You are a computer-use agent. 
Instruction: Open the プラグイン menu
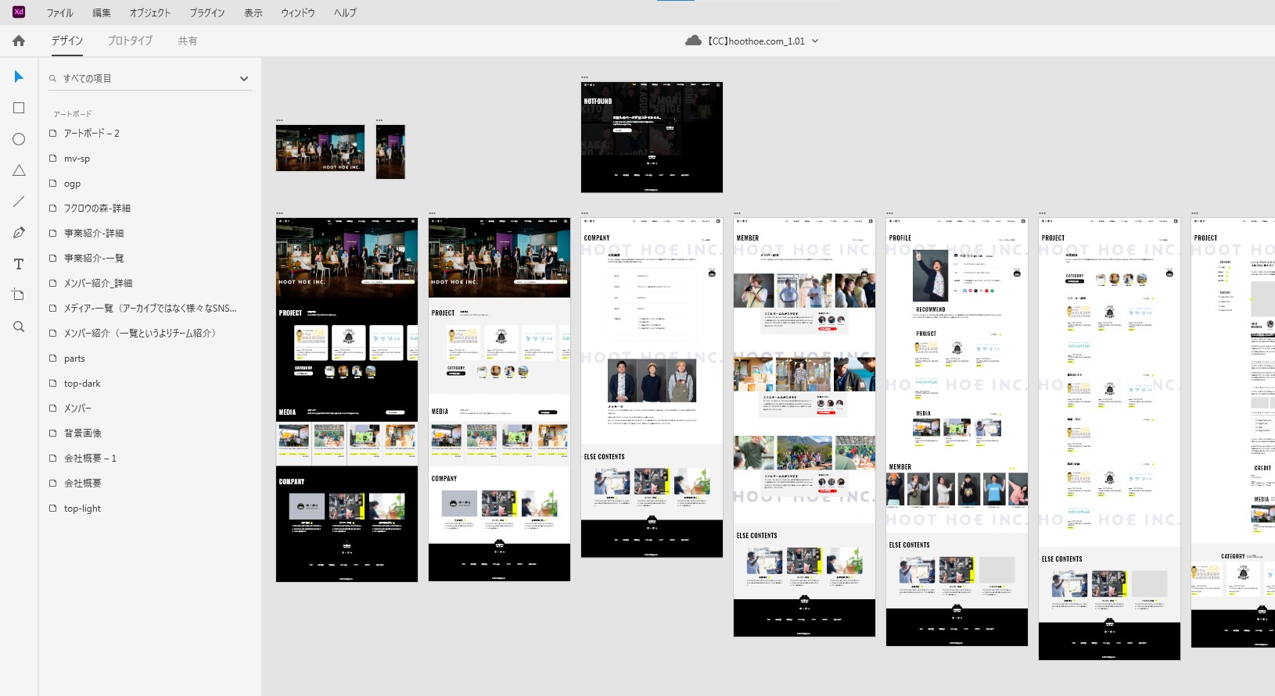pyautogui.click(x=207, y=12)
